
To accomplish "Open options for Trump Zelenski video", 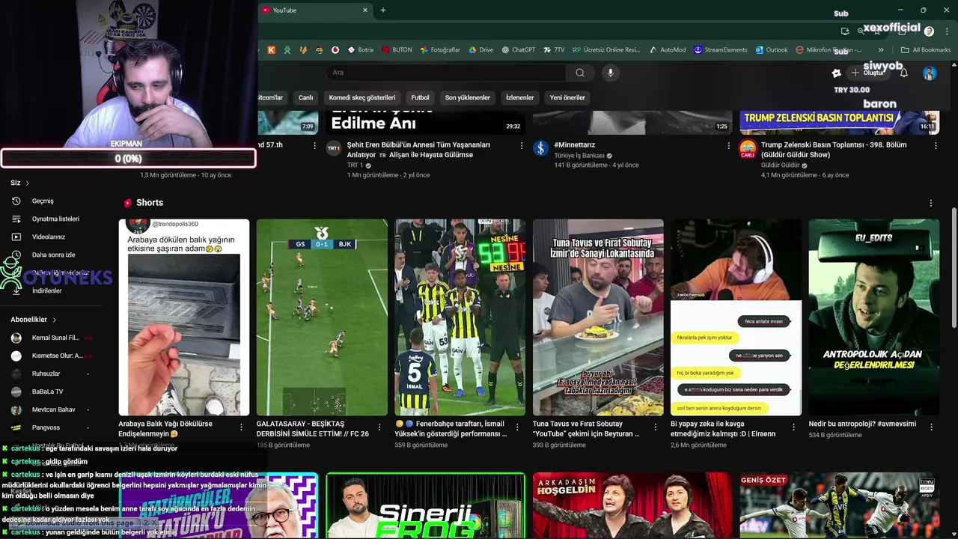I will coord(936,146).
